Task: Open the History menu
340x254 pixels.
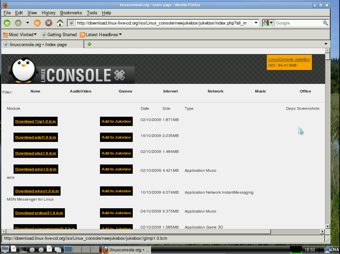Action: pyautogui.click(x=48, y=13)
